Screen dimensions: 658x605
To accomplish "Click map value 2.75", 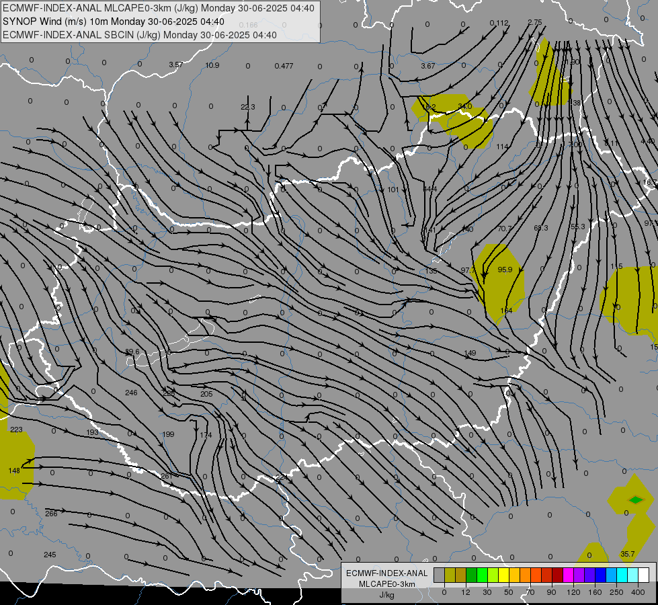I will pos(535,22).
